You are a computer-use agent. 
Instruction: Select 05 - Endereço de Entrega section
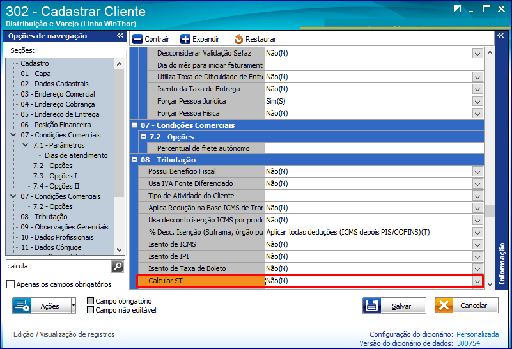(60, 114)
